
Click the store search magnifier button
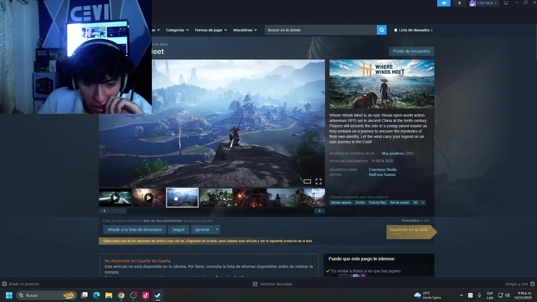point(381,30)
